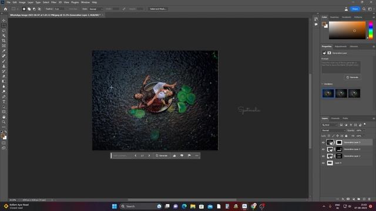Select the Horizontal Type tool
376x211 pixels.
point(4,101)
